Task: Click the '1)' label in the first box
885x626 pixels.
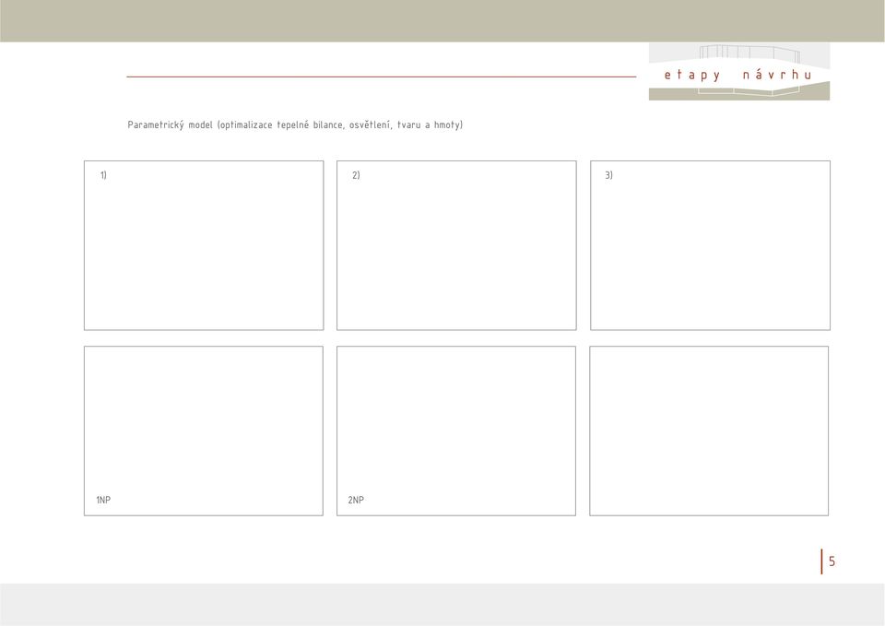Action: click(x=103, y=175)
